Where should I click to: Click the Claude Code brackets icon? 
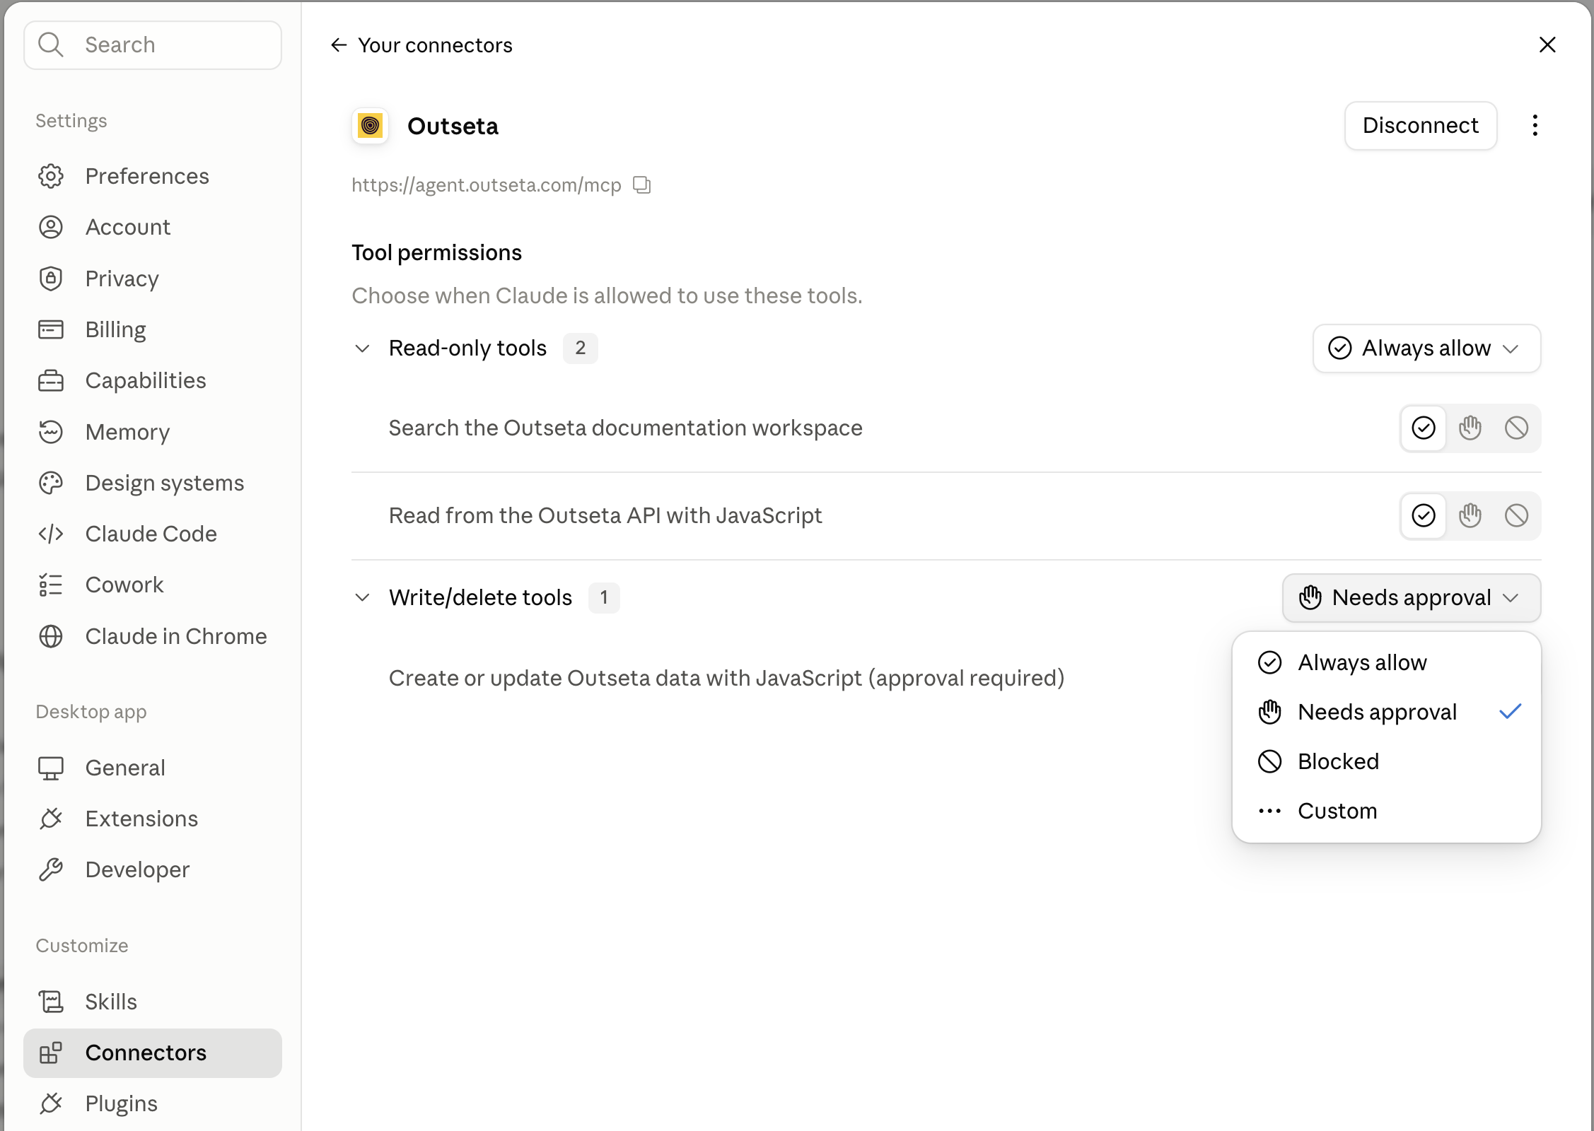pyautogui.click(x=51, y=534)
